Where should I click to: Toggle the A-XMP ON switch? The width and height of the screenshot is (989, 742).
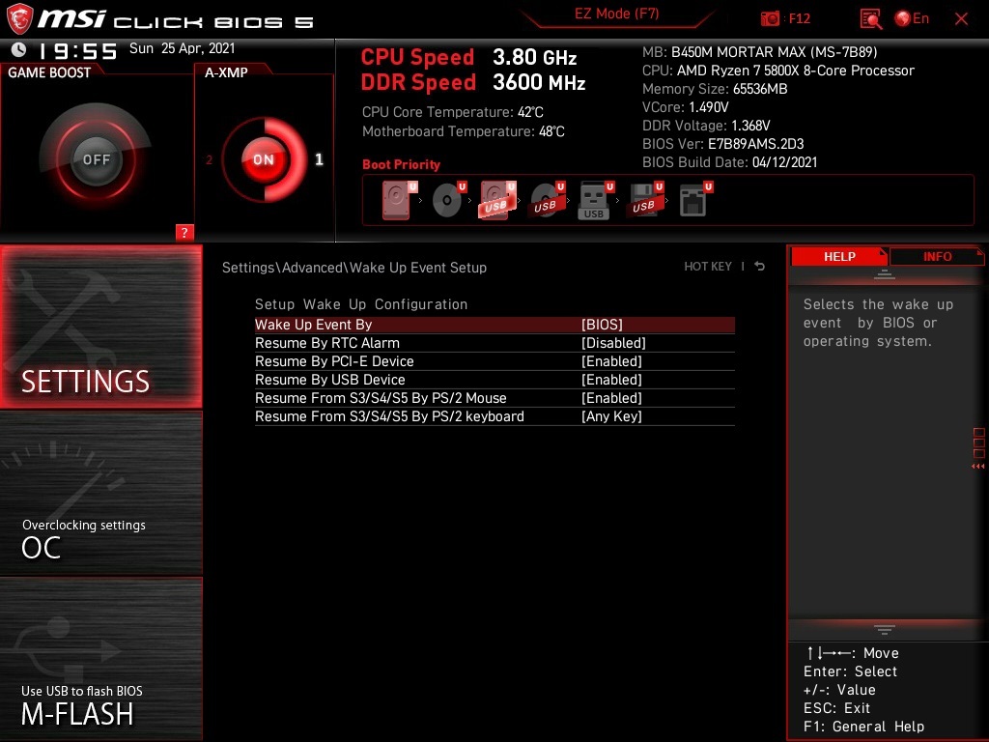pyautogui.click(x=263, y=160)
